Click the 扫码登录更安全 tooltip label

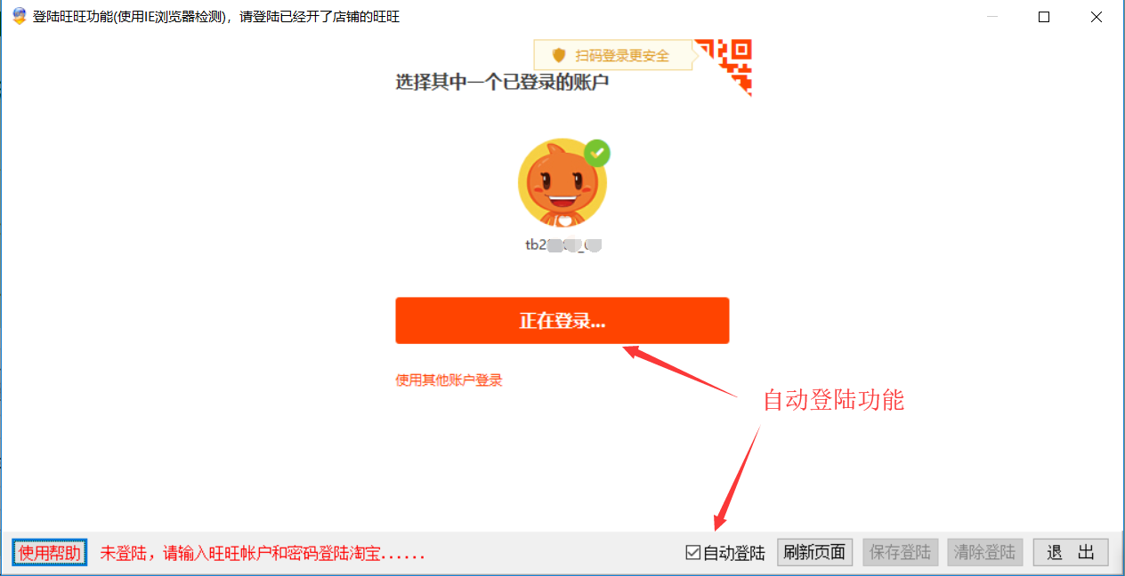621,55
